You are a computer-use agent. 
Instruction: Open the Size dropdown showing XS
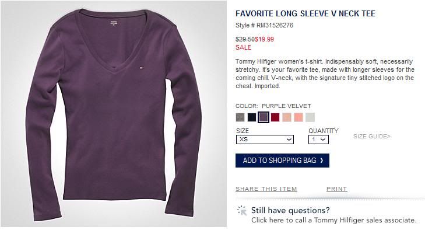tap(265, 140)
